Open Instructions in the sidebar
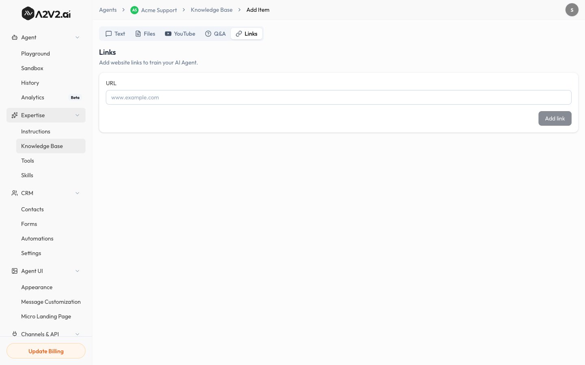Viewport: 585px width, 365px height. [51, 131]
